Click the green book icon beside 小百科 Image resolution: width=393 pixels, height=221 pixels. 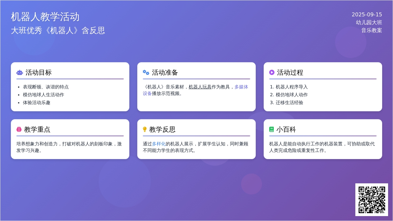pos(271,129)
